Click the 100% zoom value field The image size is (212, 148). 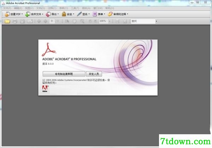click(104, 21)
